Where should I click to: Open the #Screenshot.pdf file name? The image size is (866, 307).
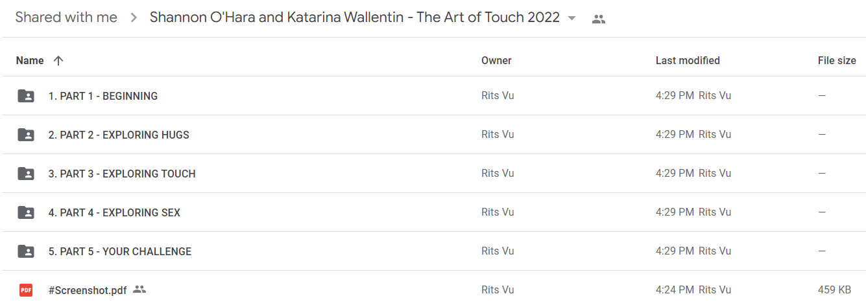[88, 290]
